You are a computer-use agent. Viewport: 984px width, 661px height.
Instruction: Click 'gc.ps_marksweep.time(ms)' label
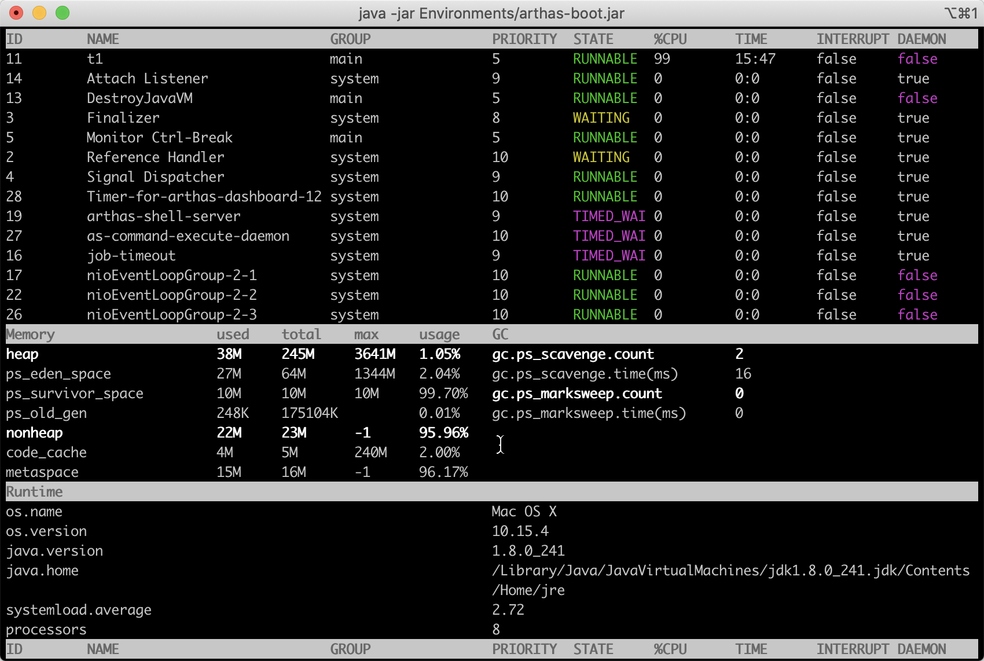point(589,413)
